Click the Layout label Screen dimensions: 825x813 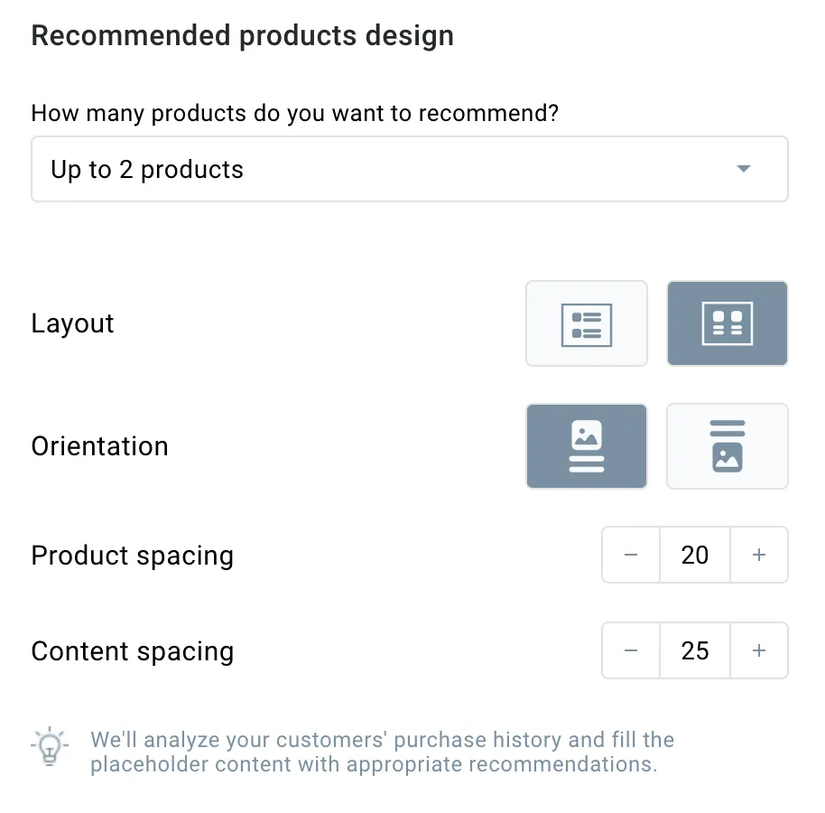click(x=72, y=323)
